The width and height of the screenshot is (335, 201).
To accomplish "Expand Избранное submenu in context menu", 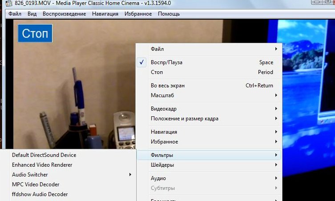I will 209,142.
